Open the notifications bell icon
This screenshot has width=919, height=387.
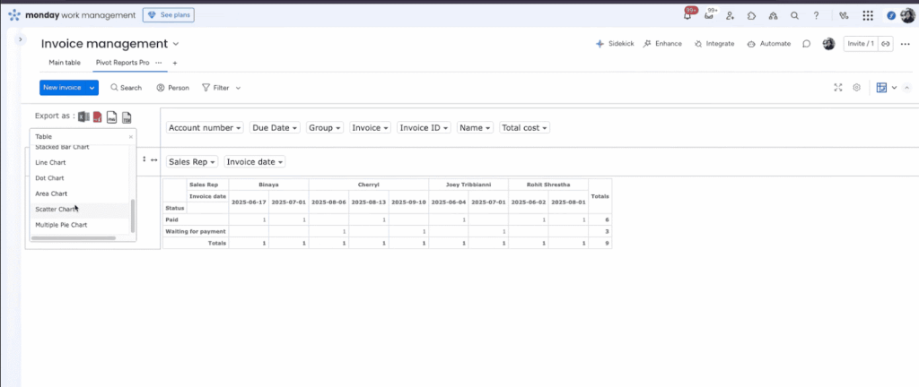(x=687, y=16)
